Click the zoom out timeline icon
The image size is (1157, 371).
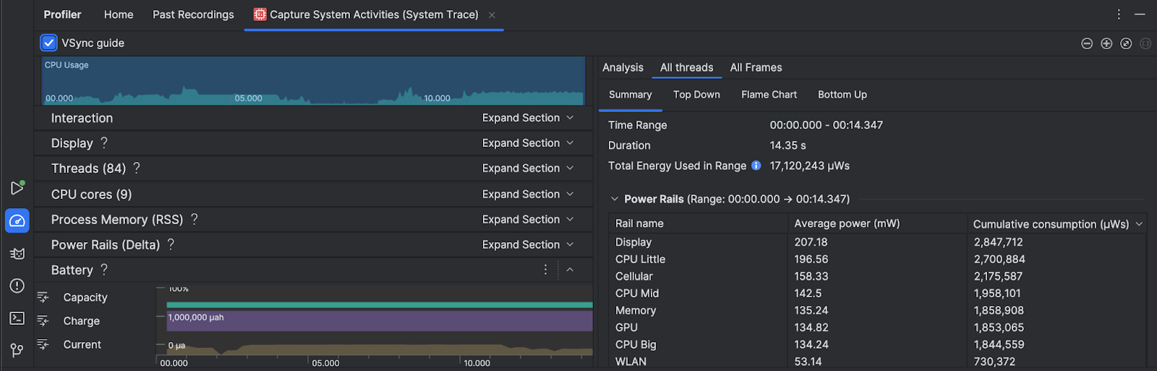1086,43
